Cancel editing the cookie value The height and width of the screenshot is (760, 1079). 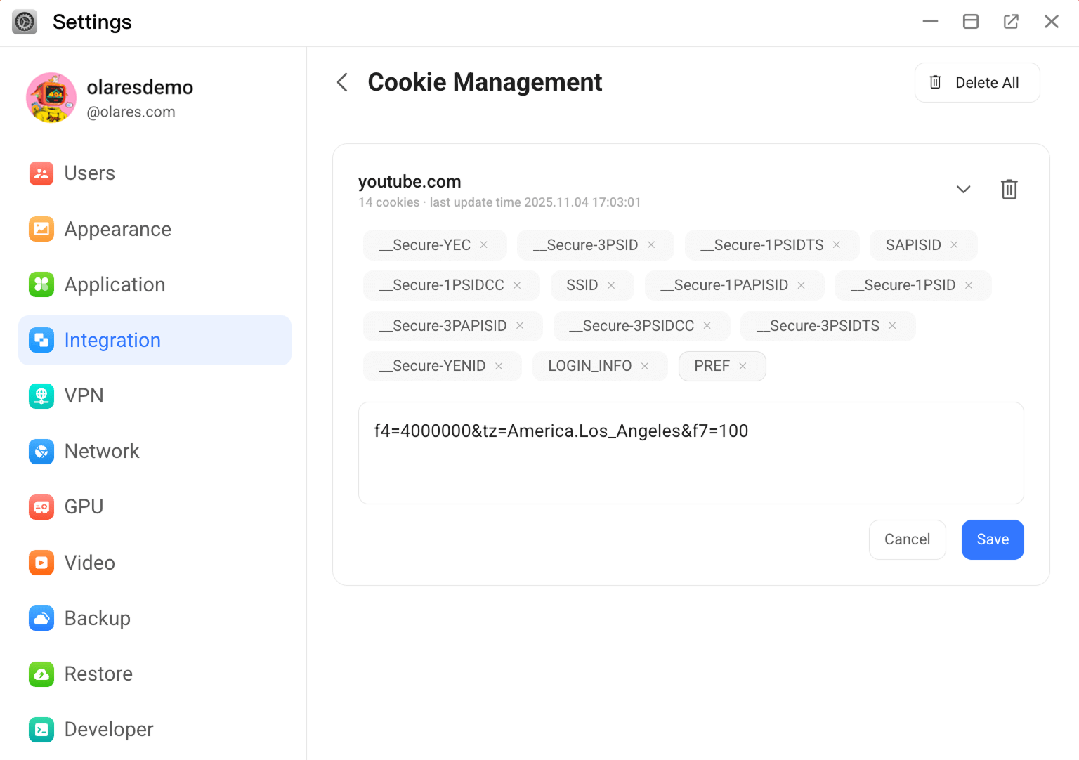click(907, 539)
